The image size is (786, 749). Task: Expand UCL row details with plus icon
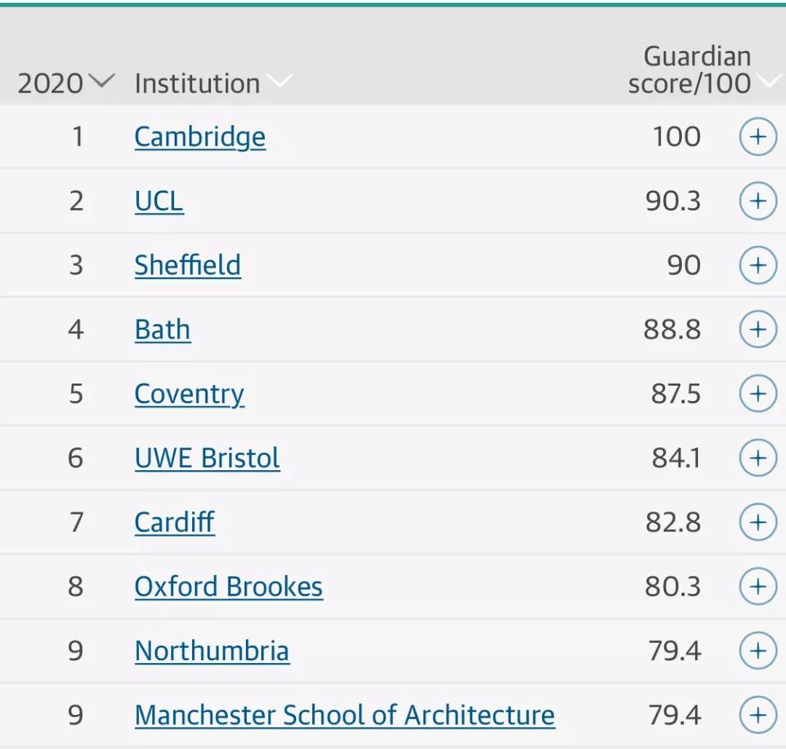(x=758, y=201)
